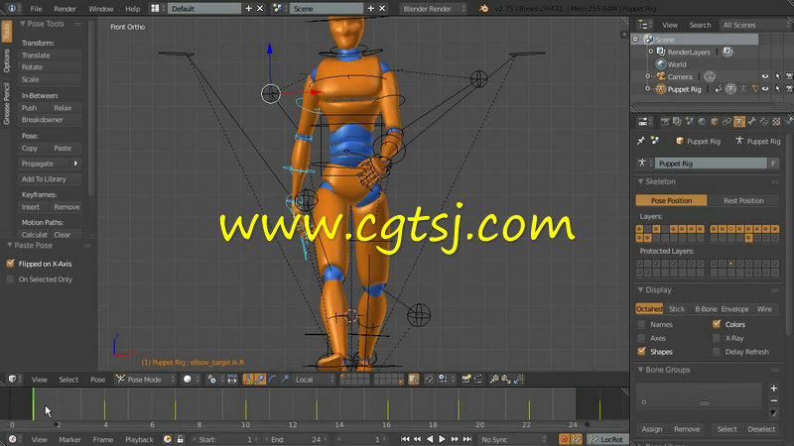Screen dimensions: 794x446
Task: Open the Render menu
Action: (x=65, y=9)
